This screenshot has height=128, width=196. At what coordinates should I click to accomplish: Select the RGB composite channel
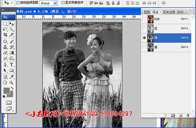click(169, 19)
